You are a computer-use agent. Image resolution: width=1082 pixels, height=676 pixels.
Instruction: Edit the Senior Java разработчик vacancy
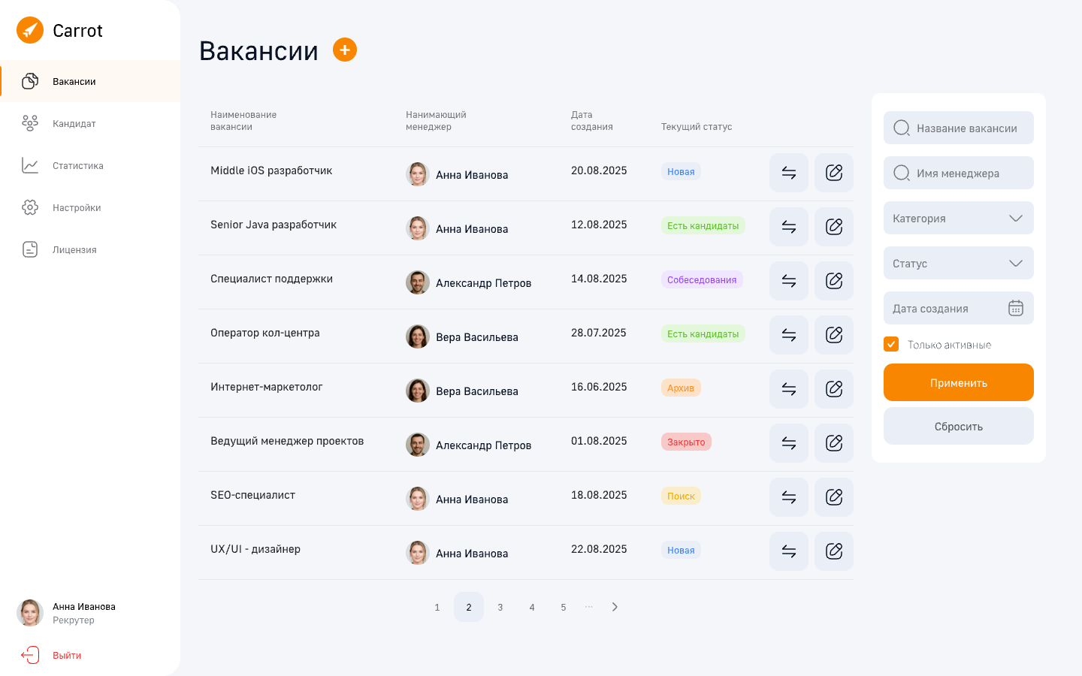[834, 227]
